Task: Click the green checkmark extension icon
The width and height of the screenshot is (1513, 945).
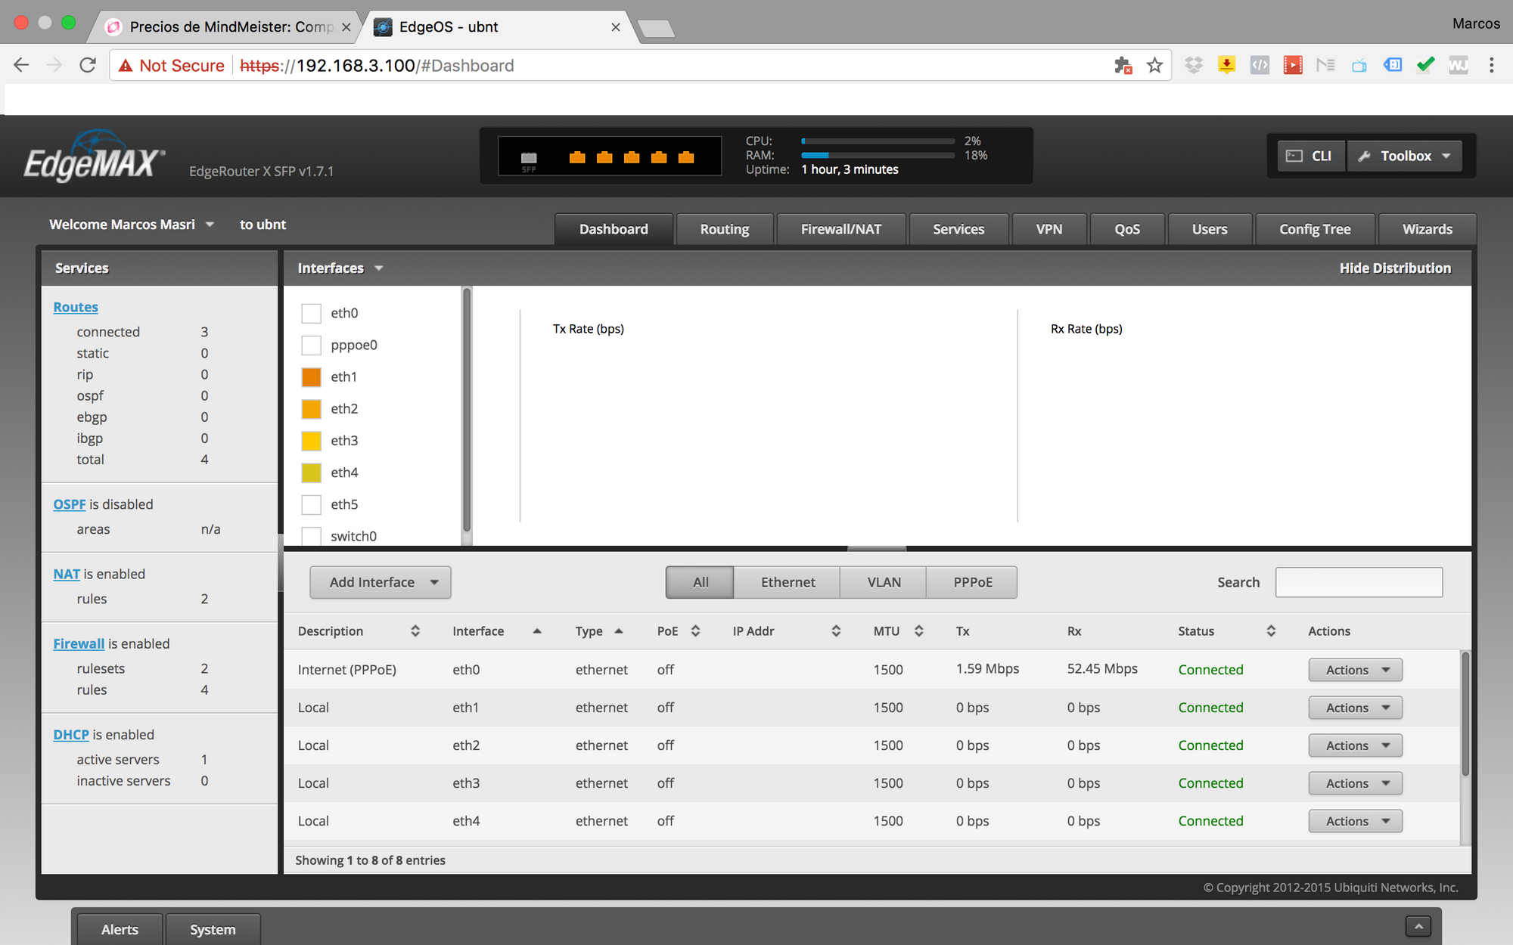Action: click(x=1425, y=66)
